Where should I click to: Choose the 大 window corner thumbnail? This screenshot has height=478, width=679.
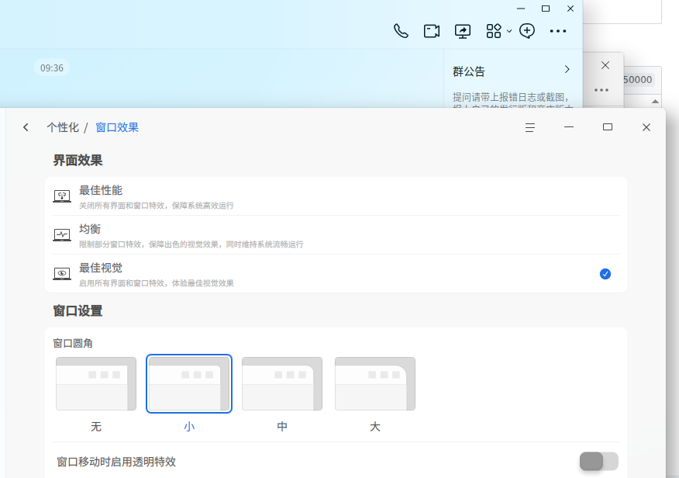pos(375,383)
